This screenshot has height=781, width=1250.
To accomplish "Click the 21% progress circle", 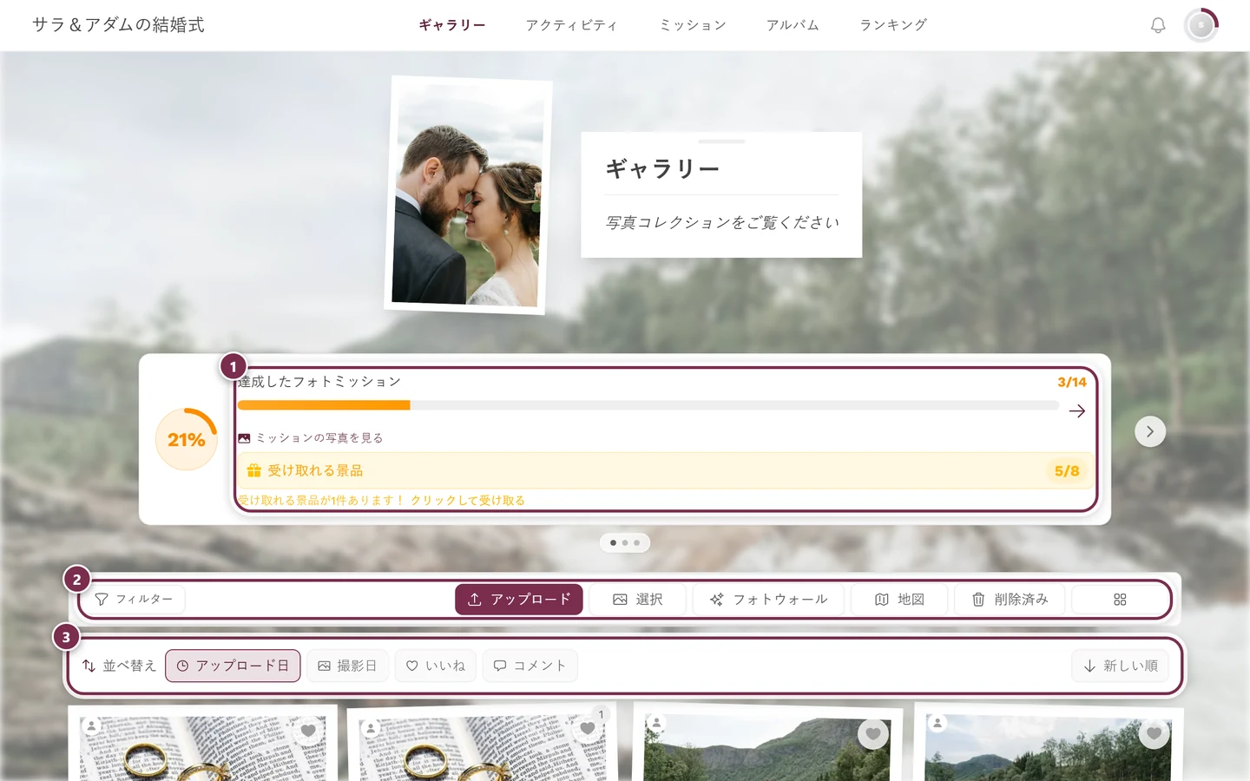I will pyautogui.click(x=187, y=440).
